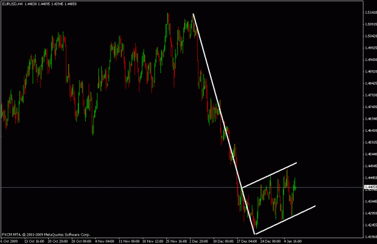Click the 2 Dec 20:00 date label
377x244 pixels.
tap(199, 241)
